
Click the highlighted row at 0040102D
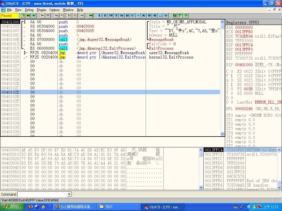[x=110, y=92]
